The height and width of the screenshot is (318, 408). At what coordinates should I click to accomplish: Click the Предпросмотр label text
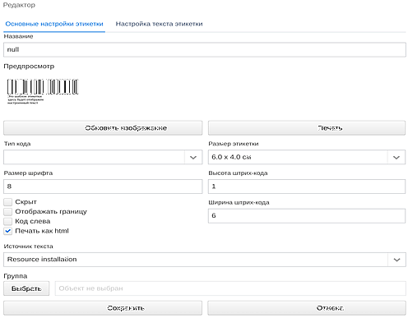(29, 67)
